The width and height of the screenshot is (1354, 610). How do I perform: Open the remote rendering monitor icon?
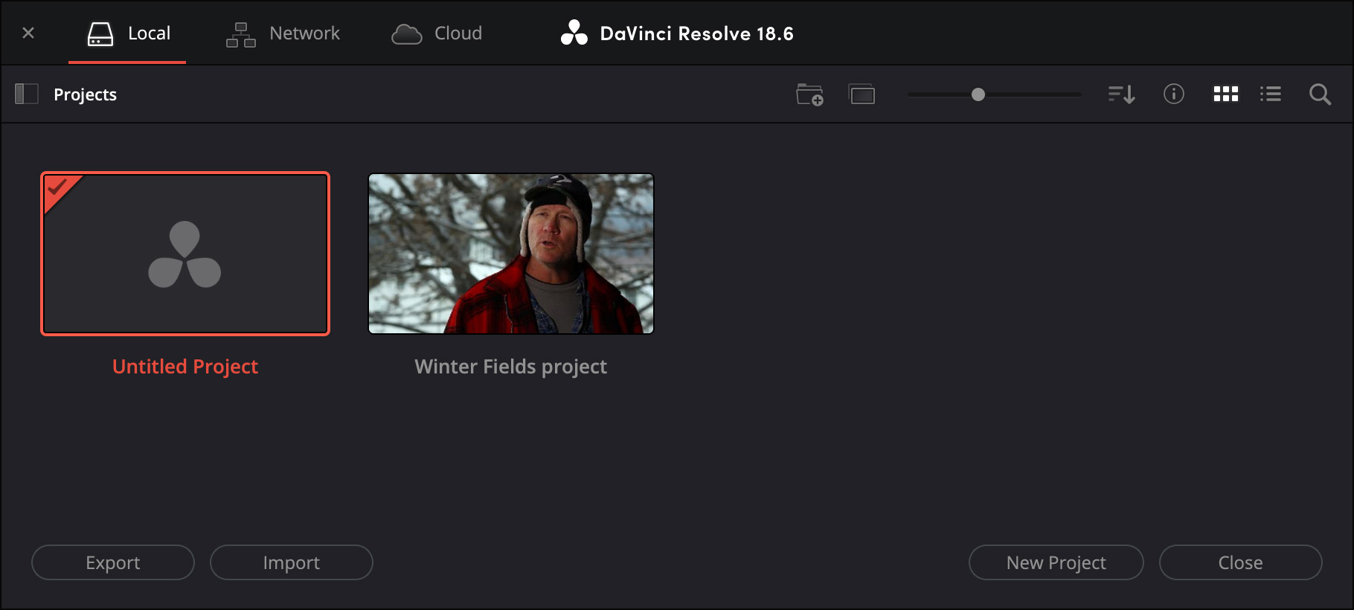point(862,94)
